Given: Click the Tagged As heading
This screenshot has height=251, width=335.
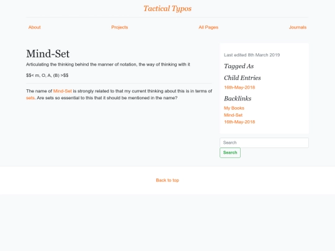Looking at the screenshot, I should point(239,66).
